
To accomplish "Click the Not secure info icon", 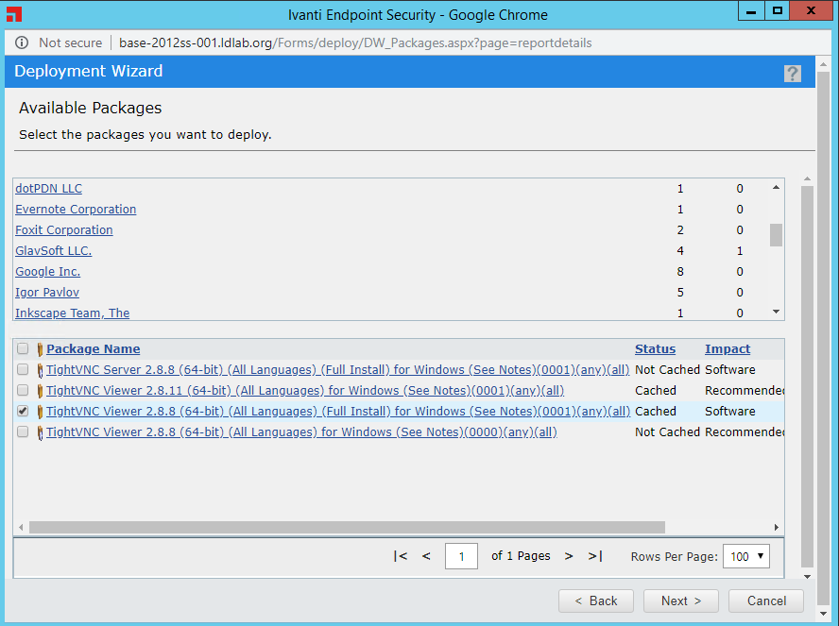I will [x=20, y=42].
